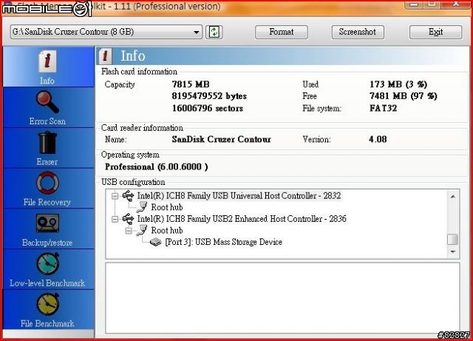Close the Flash Memory Toolkit window

(x=456, y=4)
